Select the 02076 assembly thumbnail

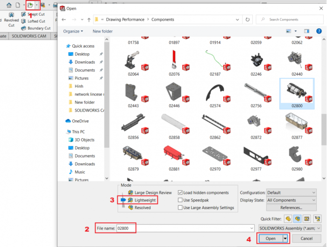pos(174,63)
